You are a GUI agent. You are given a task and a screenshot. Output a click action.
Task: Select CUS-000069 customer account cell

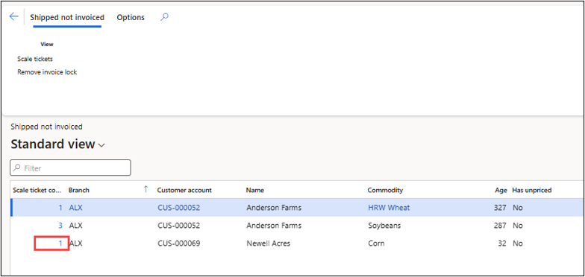click(x=179, y=243)
